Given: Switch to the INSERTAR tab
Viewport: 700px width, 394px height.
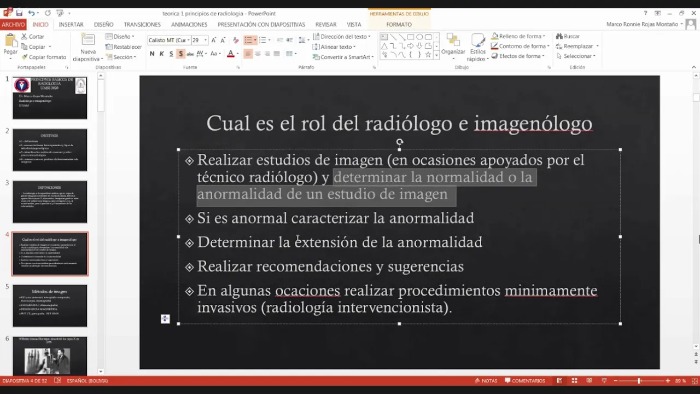Looking at the screenshot, I should [x=71, y=25].
